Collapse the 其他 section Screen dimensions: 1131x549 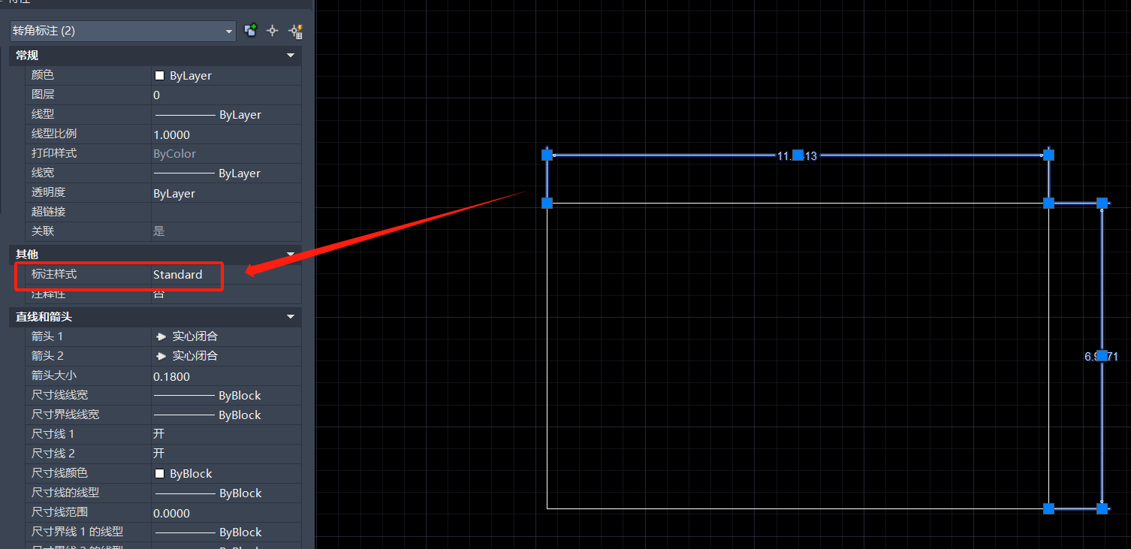pyautogui.click(x=291, y=254)
